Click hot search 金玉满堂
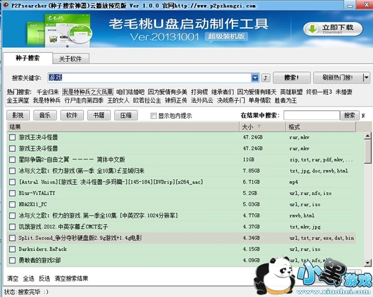This screenshot has width=373, height=297. coord(18,100)
